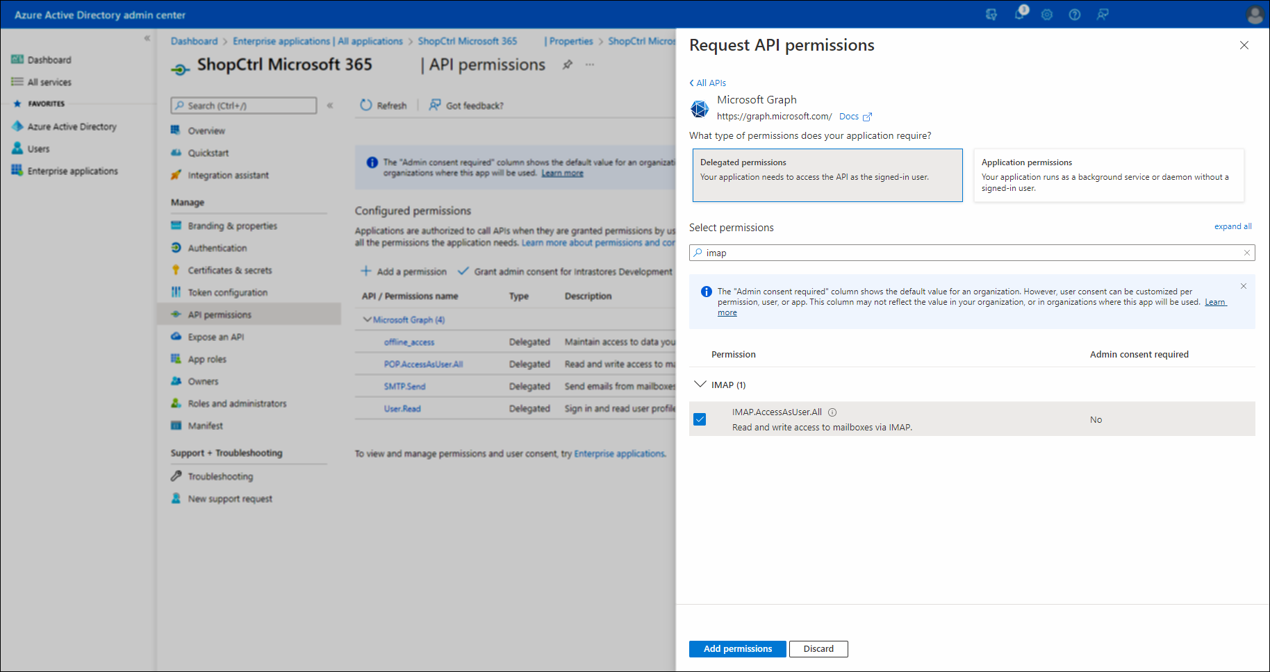Open Roles and administrators menu item
Viewport: 1270px width, 672px height.
point(237,403)
